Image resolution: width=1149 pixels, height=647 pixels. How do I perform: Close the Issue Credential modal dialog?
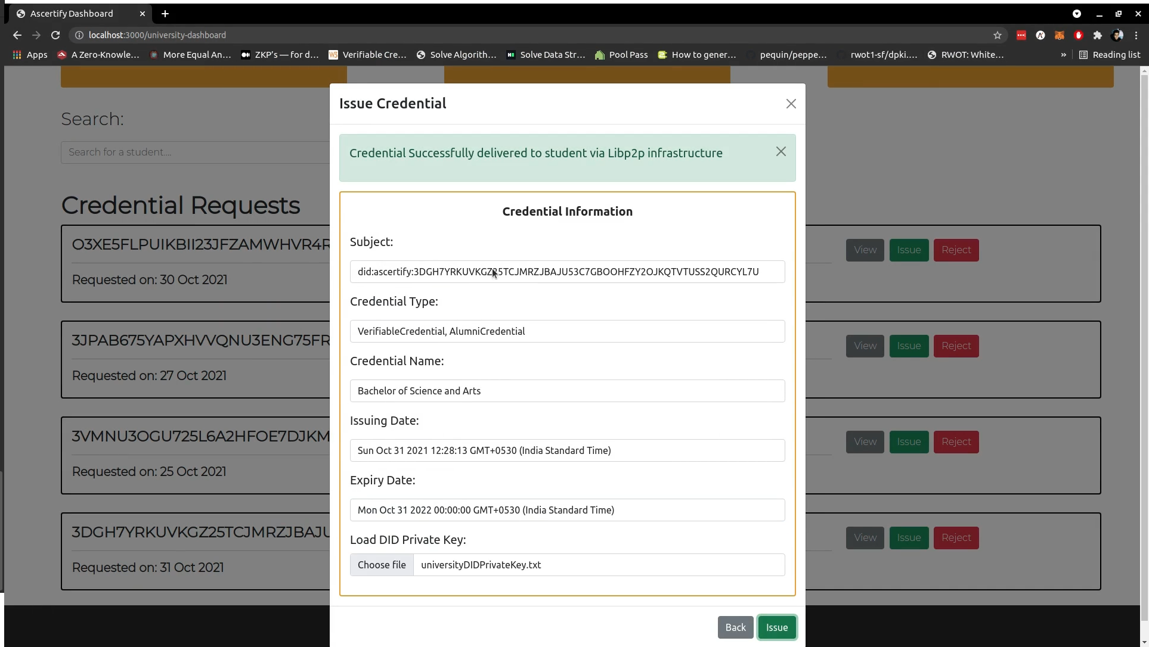click(x=791, y=104)
